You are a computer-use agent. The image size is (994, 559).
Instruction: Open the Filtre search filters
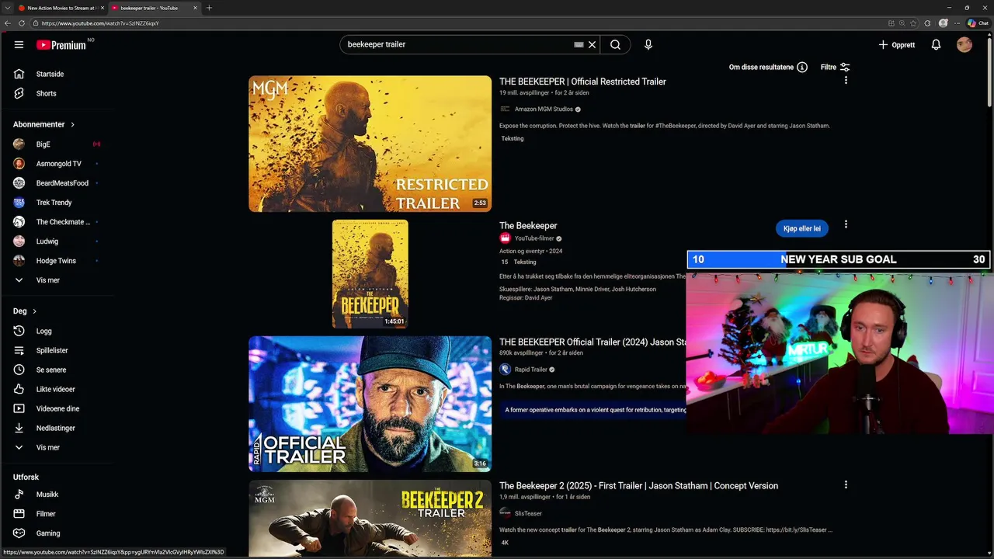pos(836,68)
